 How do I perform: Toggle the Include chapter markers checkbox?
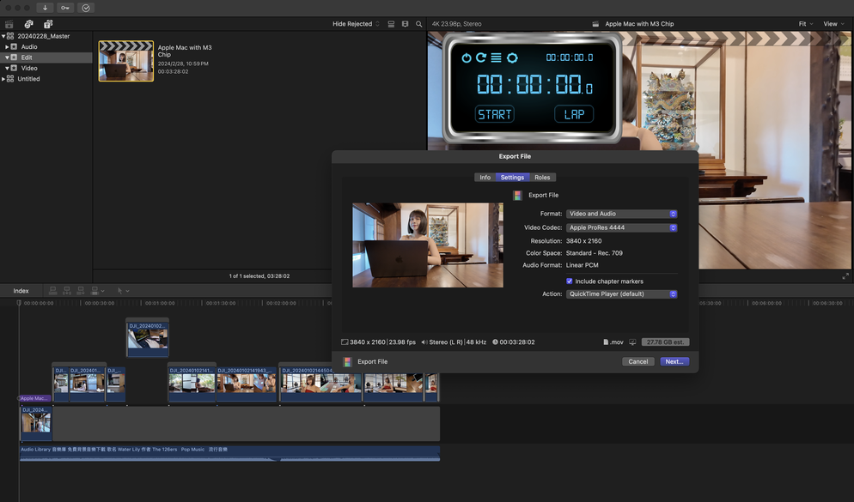pos(569,281)
